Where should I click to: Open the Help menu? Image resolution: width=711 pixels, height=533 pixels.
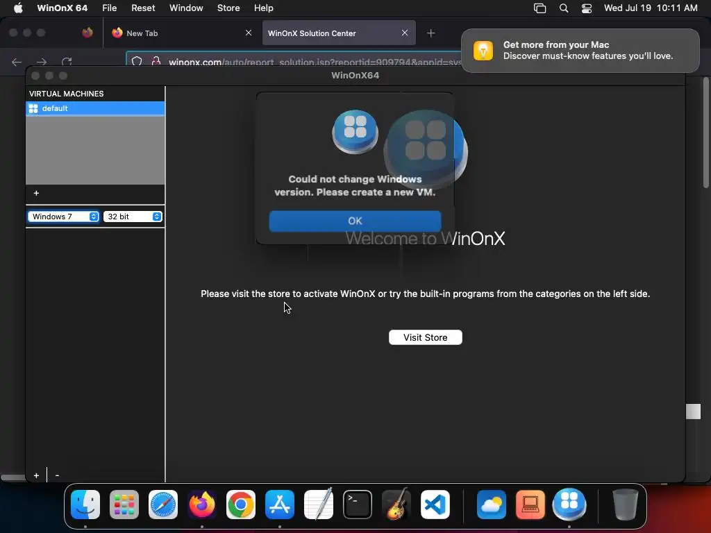(263, 8)
